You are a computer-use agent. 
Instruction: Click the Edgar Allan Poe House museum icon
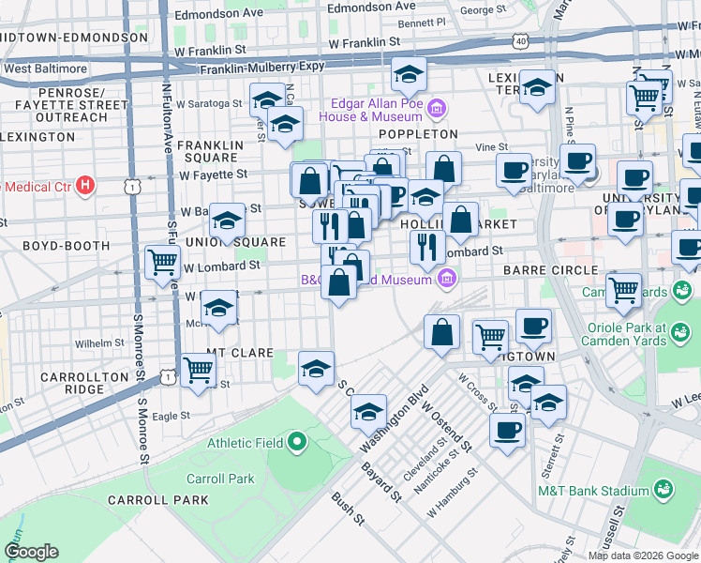click(x=437, y=109)
